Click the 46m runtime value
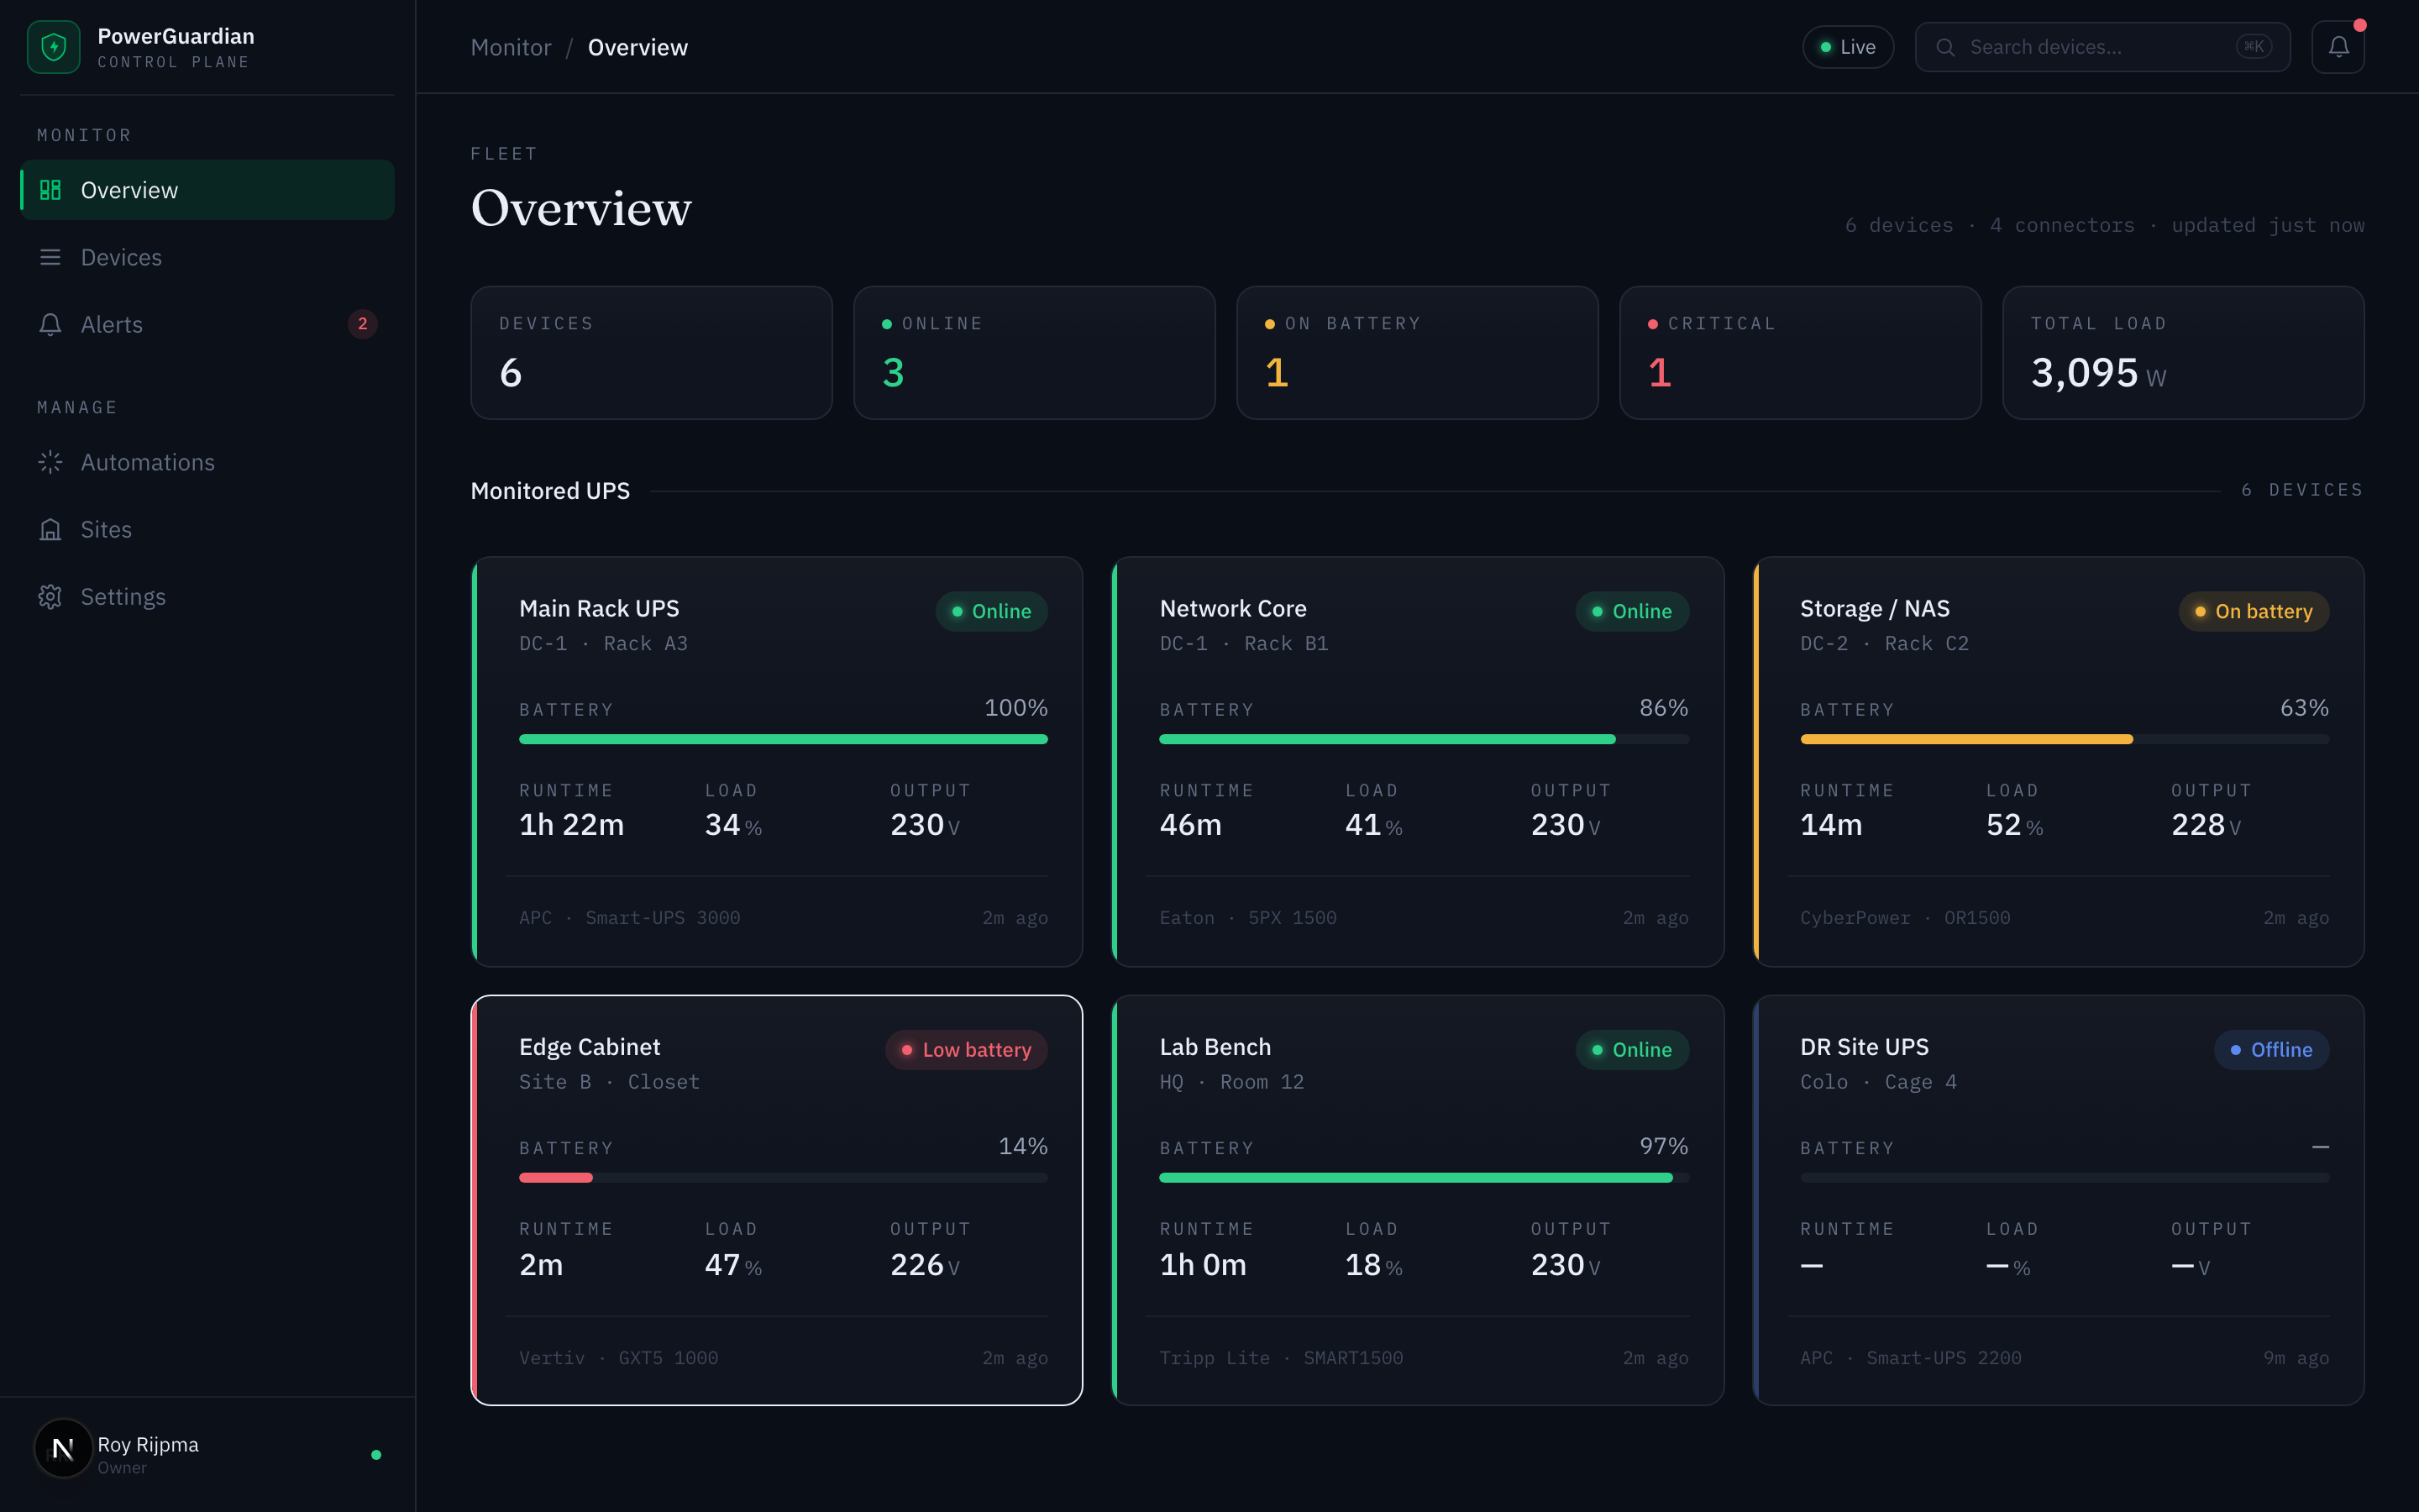This screenshot has width=2419, height=1512. (1190, 825)
